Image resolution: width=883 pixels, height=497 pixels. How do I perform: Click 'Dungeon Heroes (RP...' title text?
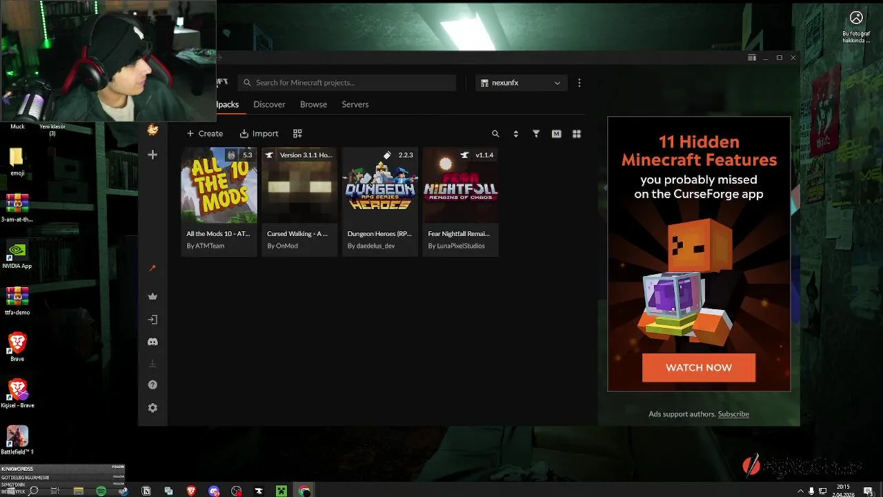coord(379,234)
